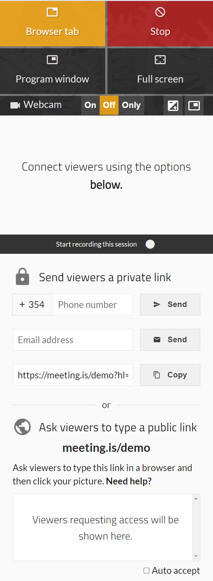Copy the private meeting link
The width and height of the screenshot is (213, 581).
(x=170, y=375)
